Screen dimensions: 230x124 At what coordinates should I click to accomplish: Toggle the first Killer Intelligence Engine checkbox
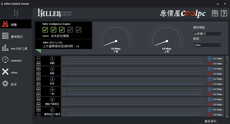45,30
